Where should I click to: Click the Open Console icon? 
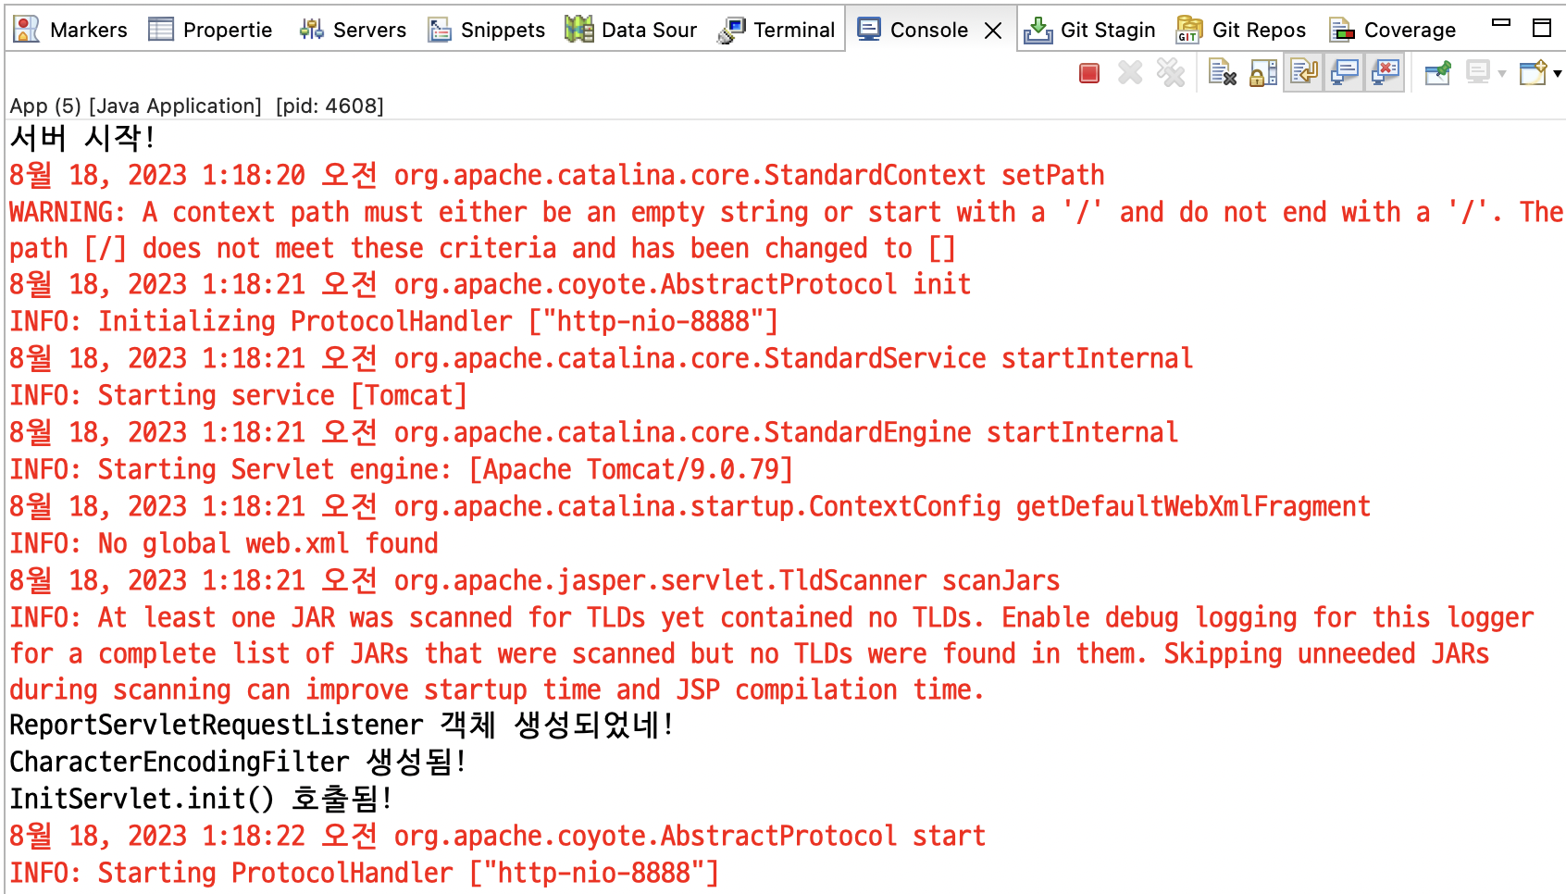(x=1534, y=73)
